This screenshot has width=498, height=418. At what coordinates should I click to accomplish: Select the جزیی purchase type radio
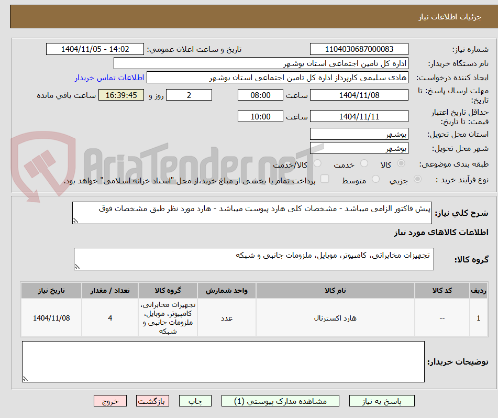[417, 179]
